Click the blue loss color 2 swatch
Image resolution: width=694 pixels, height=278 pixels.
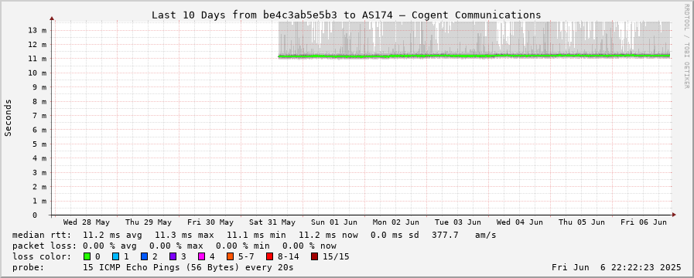pyautogui.click(x=144, y=256)
